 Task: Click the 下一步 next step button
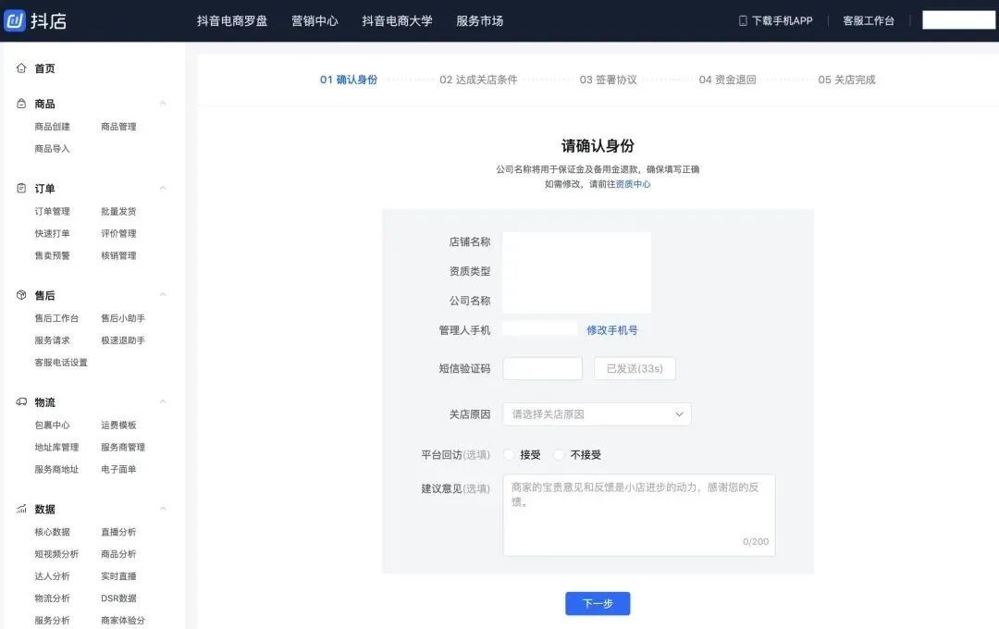pyautogui.click(x=597, y=603)
